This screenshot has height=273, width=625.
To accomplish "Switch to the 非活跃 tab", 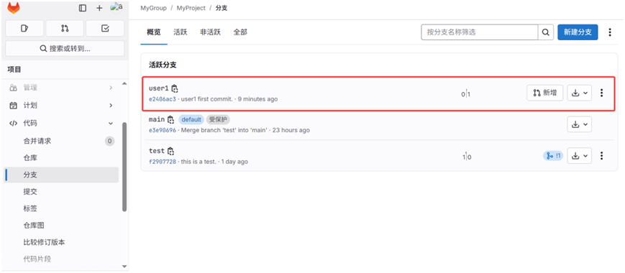I will (210, 32).
